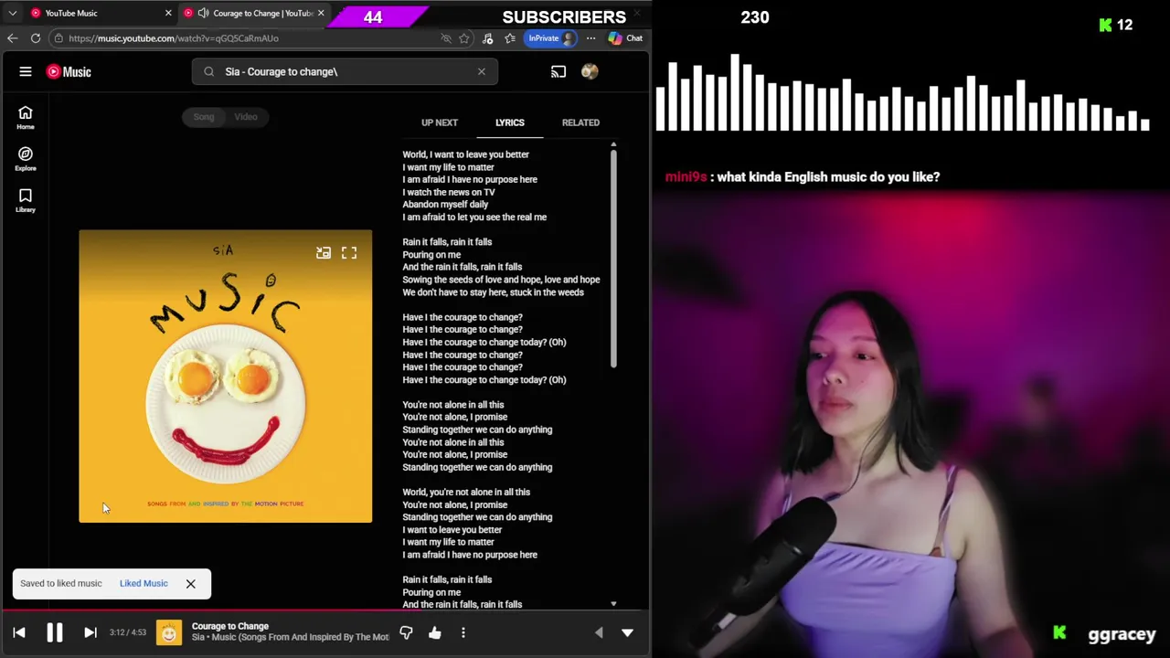
Task: Click the mini9s chat message on stream overlay
Action: [803, 177]
